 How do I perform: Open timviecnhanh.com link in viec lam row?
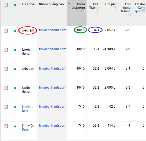point(53,30)
